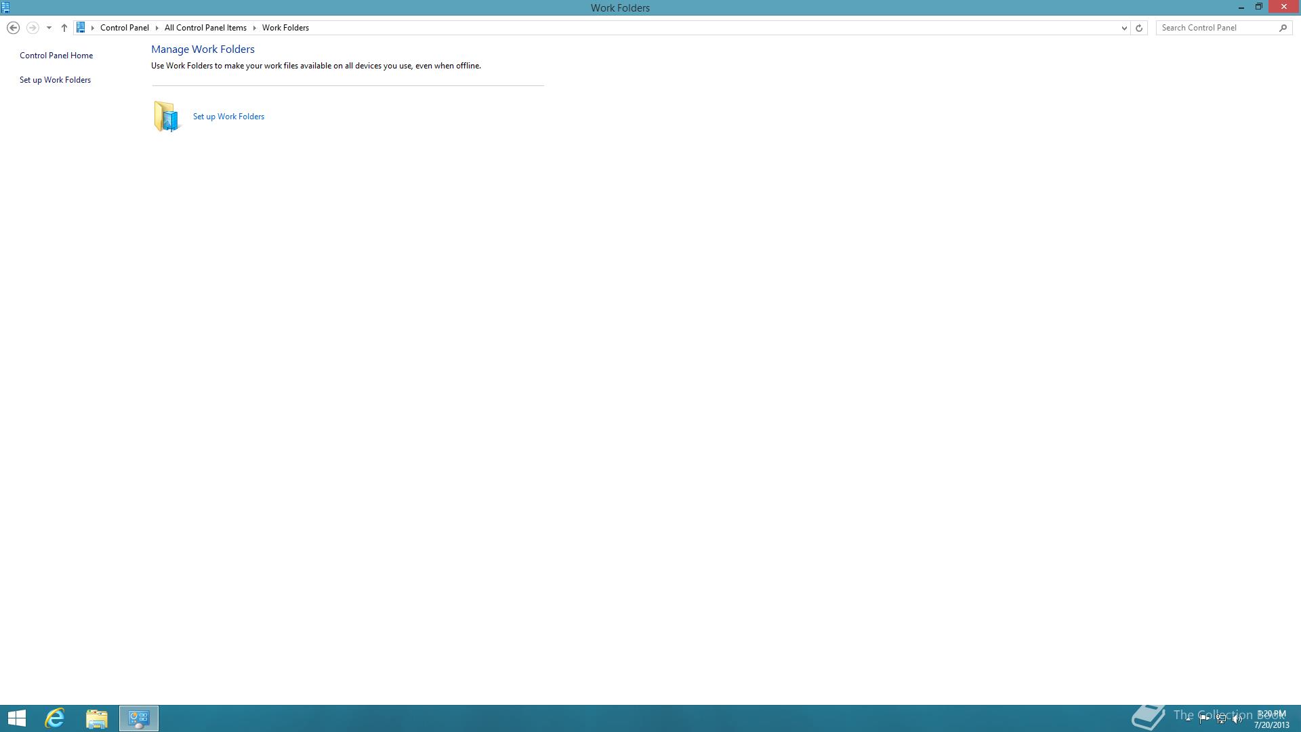Click the window system menu icon
The height and width of the screenshot is (732, 1301).
click(5, 7)
